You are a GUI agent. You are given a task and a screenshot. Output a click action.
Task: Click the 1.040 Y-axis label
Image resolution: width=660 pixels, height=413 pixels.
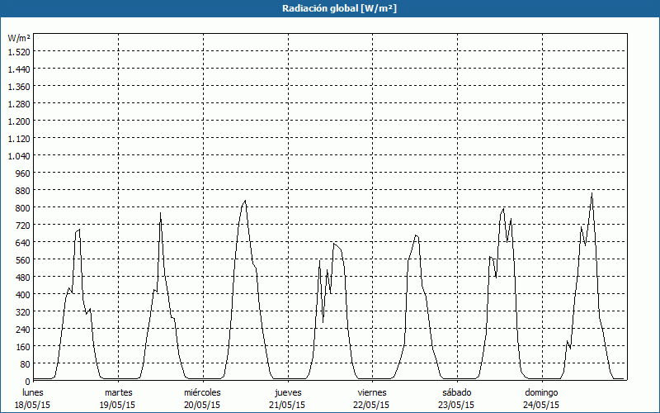tap(19, 155)
